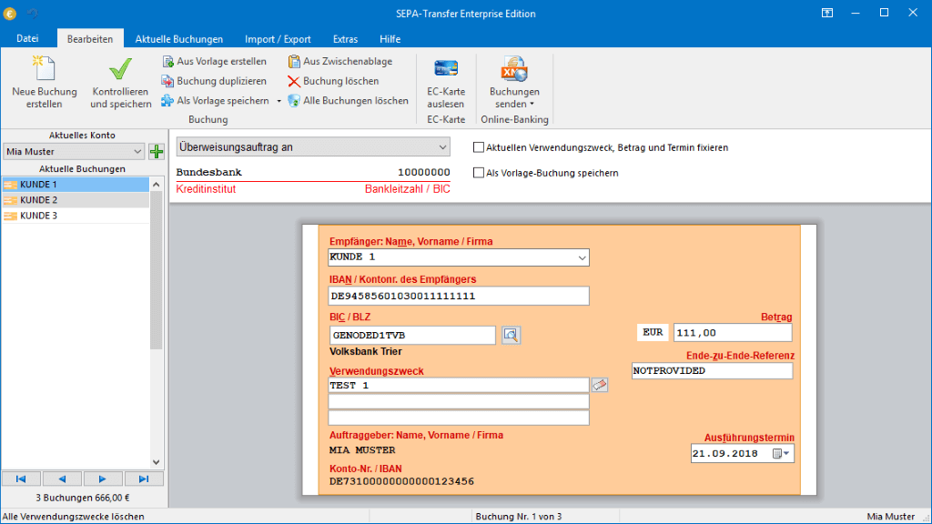Enable Aktuellen Verwendungszweck fixieren checkbox

pyautogui.click(x=479, y=147)
